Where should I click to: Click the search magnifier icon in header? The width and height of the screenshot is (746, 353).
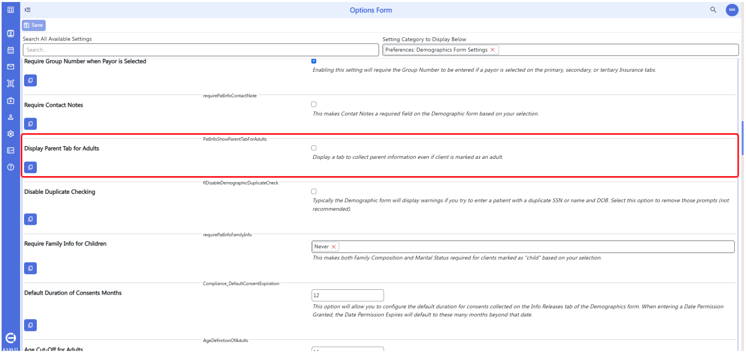[713, 10]
